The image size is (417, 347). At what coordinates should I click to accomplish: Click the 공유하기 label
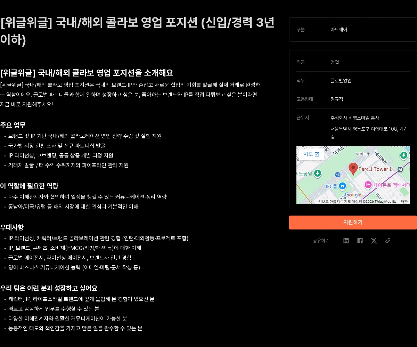pos(321,241)
